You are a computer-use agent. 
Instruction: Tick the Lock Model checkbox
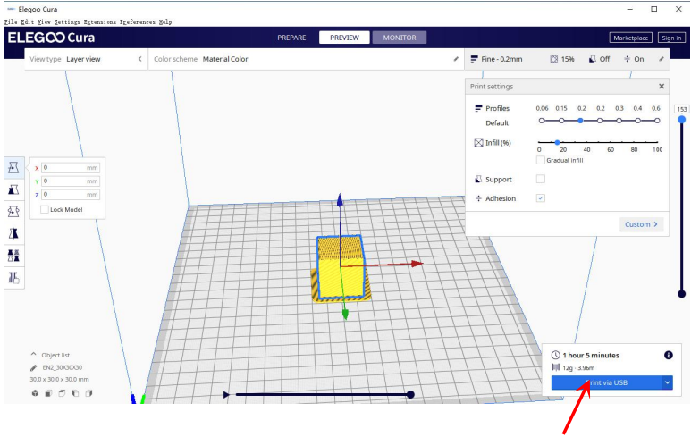click(x=45, y=209)
